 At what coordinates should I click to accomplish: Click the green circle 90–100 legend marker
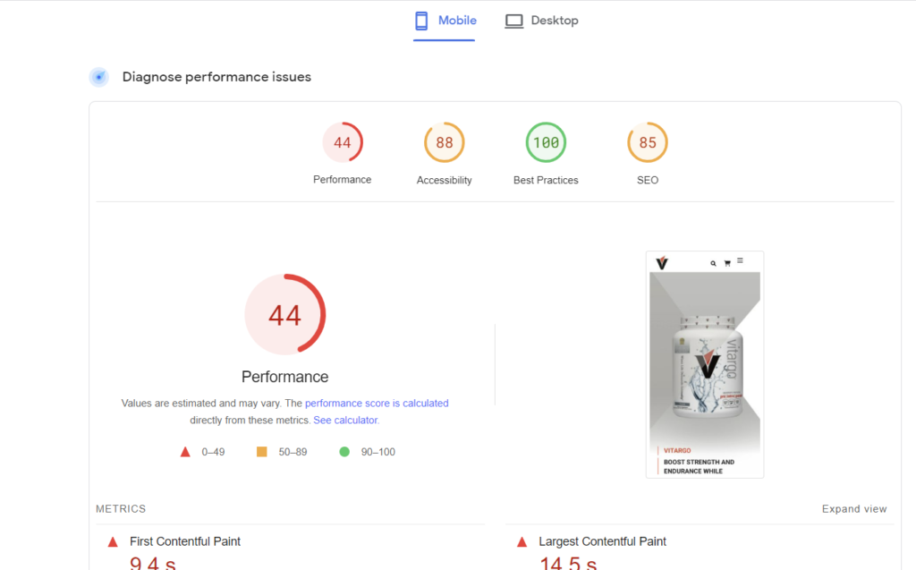344,452
